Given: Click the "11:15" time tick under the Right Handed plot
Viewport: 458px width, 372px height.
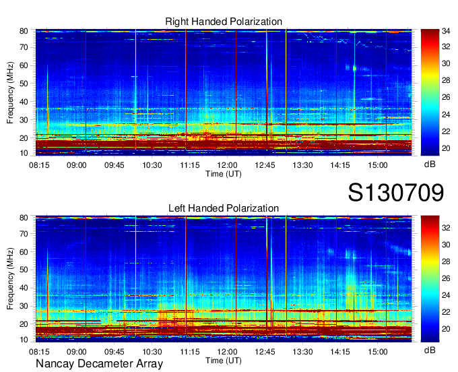Looking at the screenshot, I should pos(189,165).
